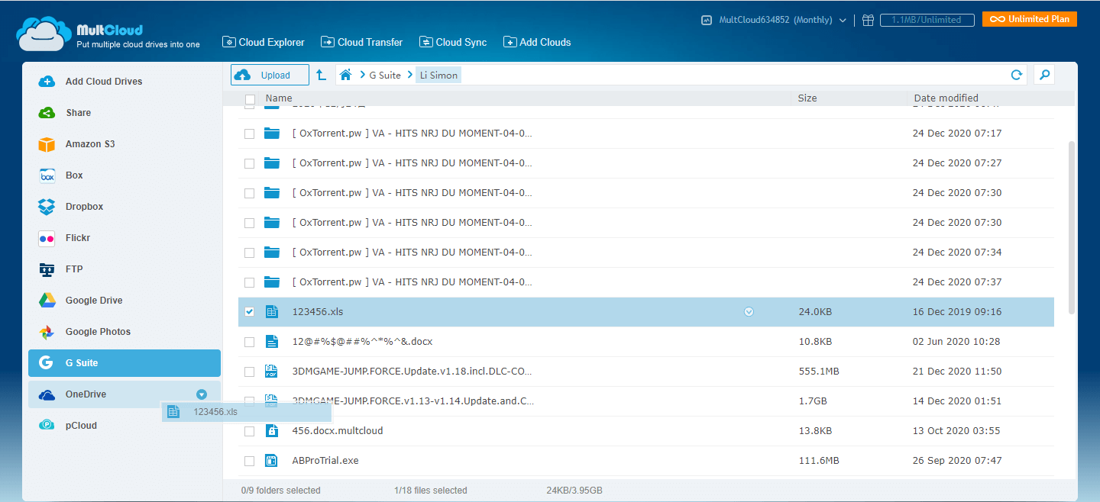
Task: Expand the OneDrive dropdown arrow
Action: point(201,394)
